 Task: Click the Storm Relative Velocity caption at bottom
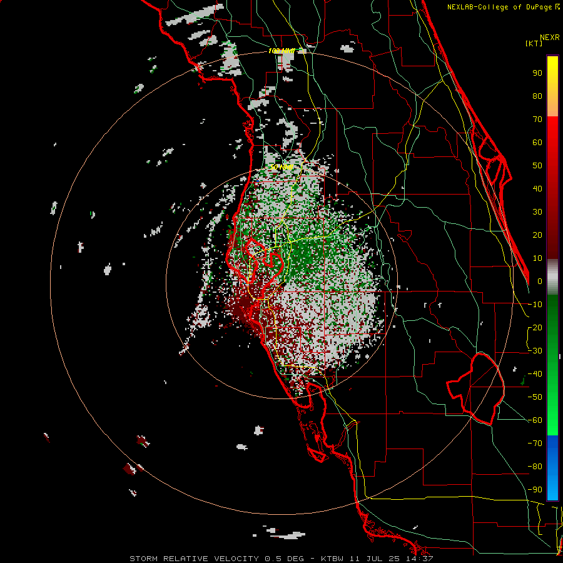point(281,559)
